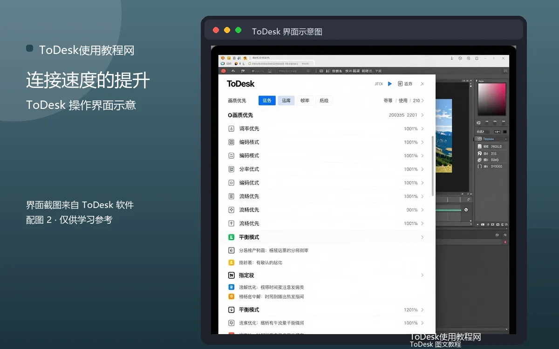
Task: Close the ToDesk panel with the X
Action: click(422, 84)
